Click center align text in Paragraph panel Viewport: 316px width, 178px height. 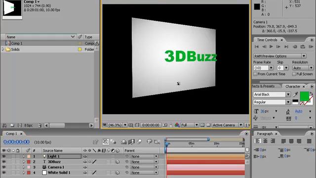[x=266, y=141]
